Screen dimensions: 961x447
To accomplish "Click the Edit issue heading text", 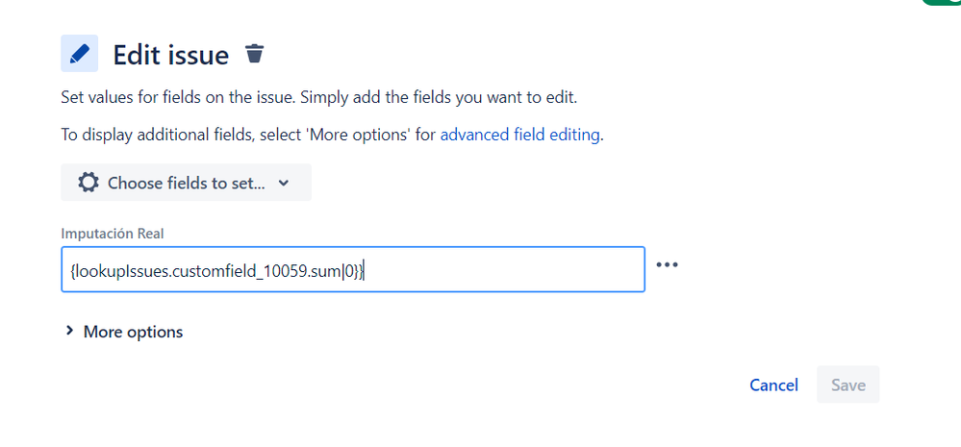I will pyautogui.click(x=171, y=55).
